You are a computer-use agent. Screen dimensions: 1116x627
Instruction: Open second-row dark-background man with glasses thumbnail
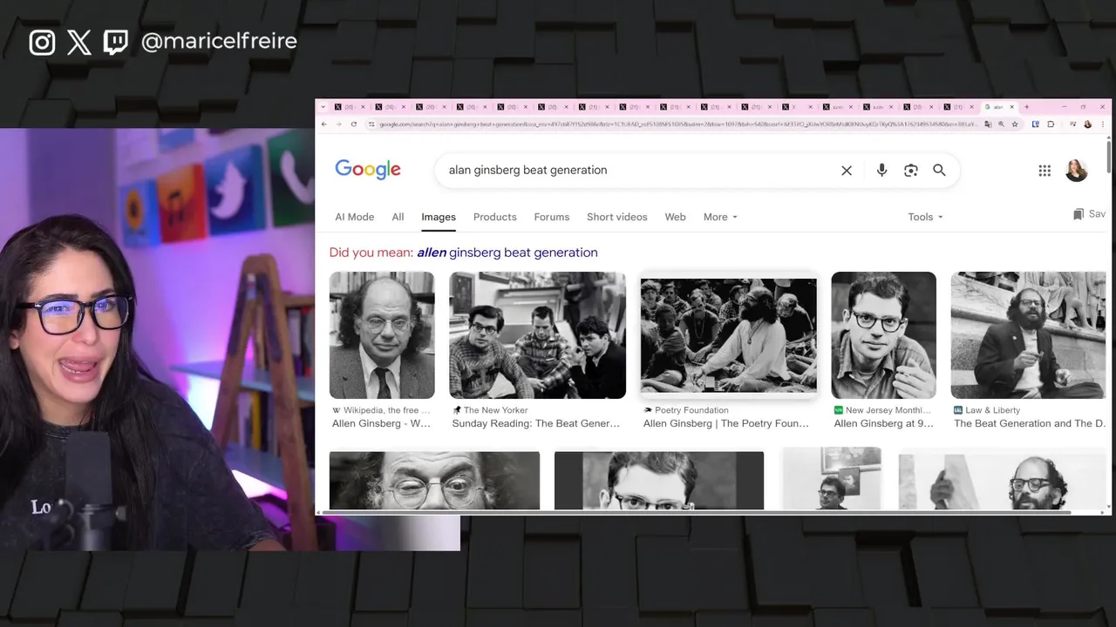pyautogui.click(x=659, y=480)
